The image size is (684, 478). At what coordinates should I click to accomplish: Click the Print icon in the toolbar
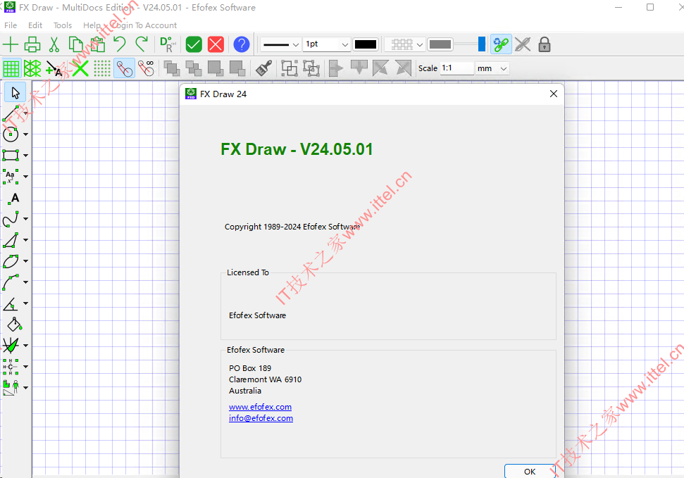pos(32,44)
